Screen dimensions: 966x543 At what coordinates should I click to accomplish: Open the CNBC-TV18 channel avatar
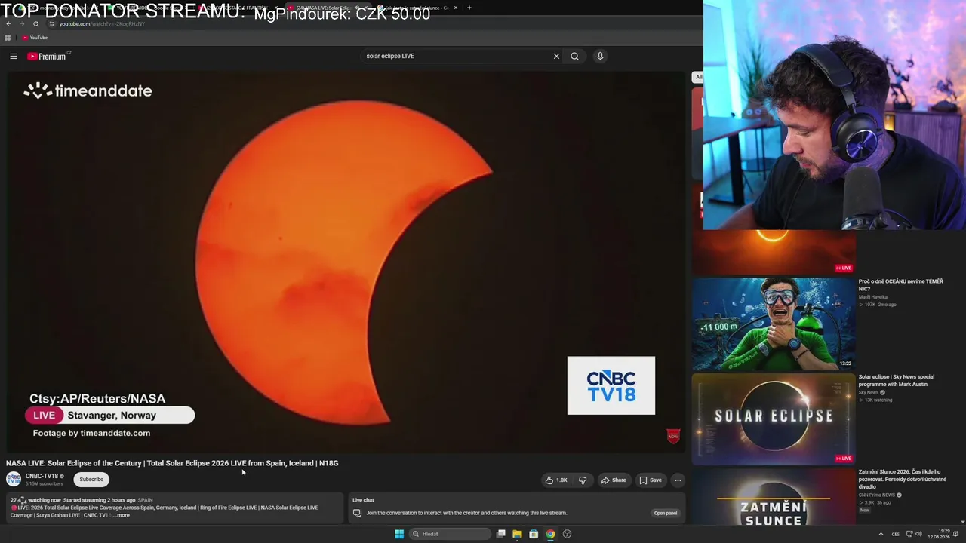(x=14, y=479)
